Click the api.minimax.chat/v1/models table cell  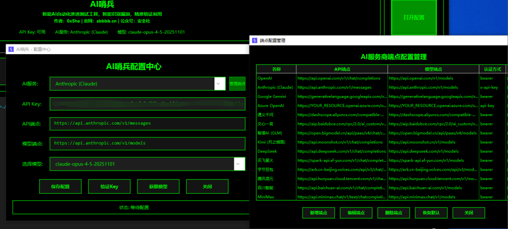pos(434,197)
